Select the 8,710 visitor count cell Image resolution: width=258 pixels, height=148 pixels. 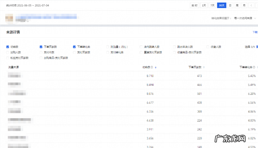pos(150,76)
